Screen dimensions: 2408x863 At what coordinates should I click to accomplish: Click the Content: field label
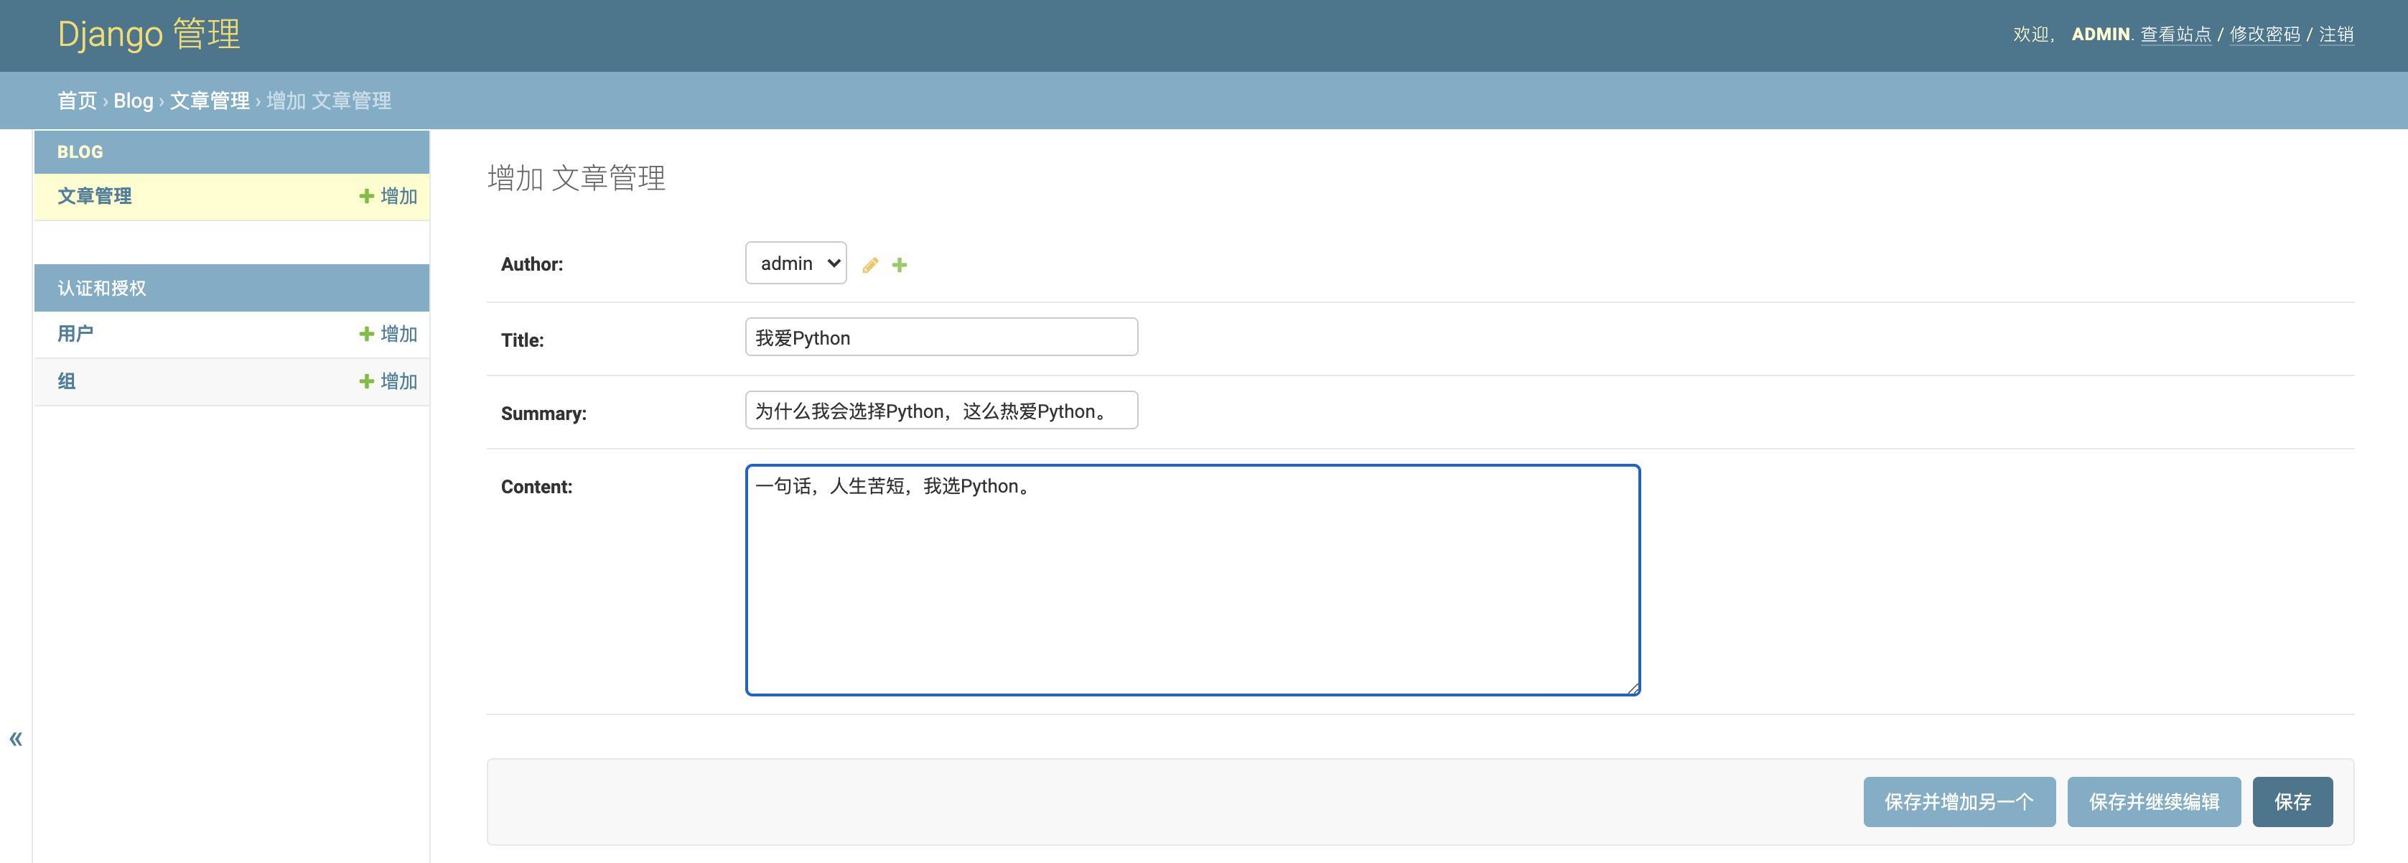click(536, 486)
